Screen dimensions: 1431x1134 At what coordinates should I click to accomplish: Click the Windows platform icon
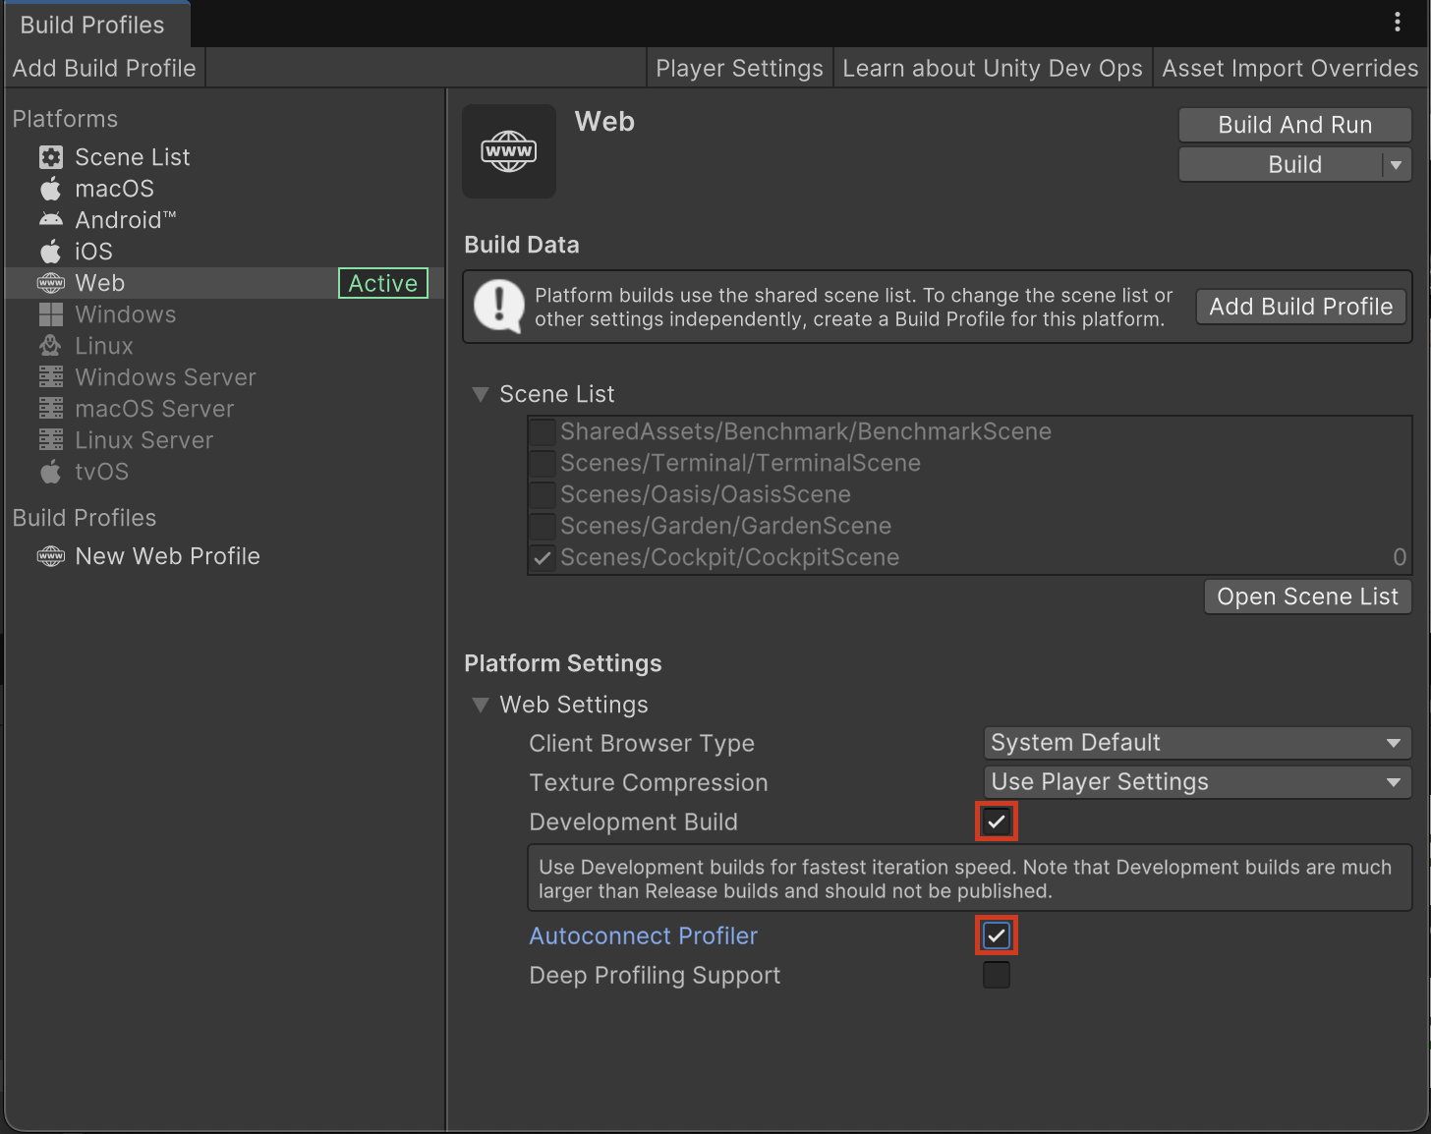(x=51, y=314)
